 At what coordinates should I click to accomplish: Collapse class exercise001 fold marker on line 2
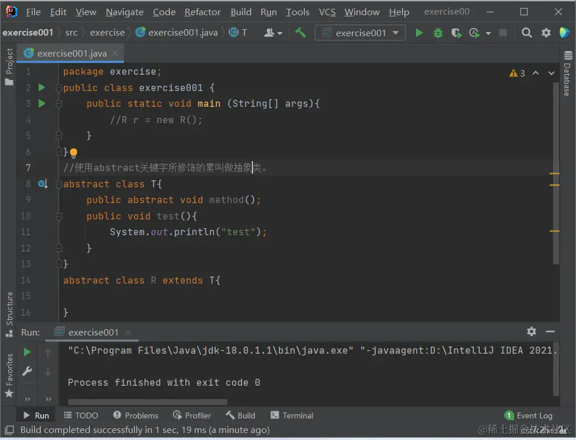(58, 88)
